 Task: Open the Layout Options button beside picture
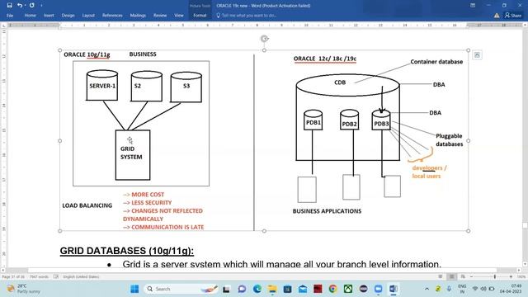click(x=477, y=55)
